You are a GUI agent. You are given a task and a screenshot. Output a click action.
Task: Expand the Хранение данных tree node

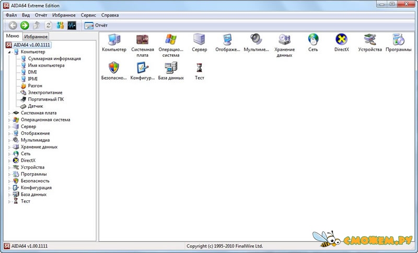pos(9,147)
